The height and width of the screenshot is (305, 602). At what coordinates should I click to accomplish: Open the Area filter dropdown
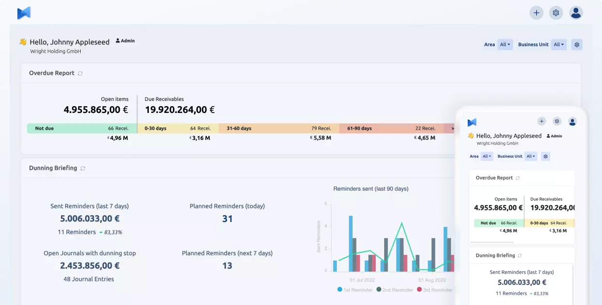504,44
